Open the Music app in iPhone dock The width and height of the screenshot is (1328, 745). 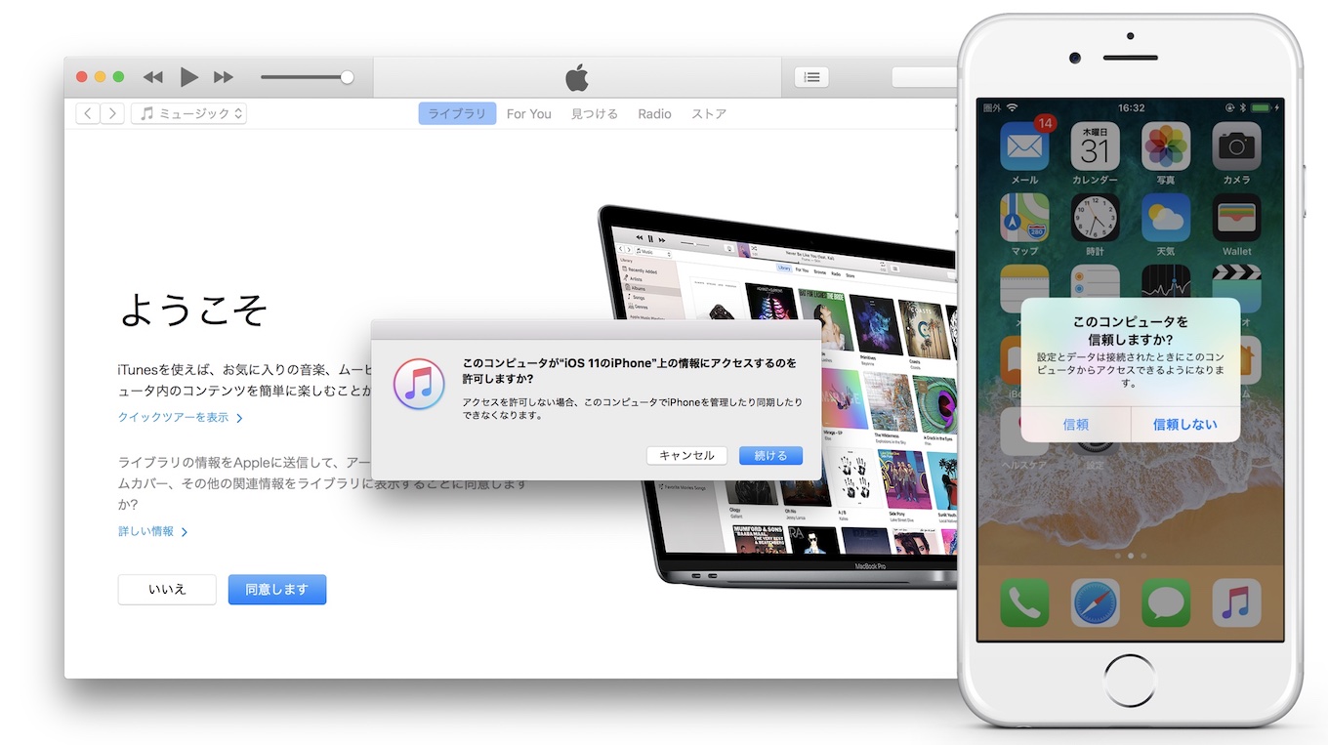click(1236, 602)
